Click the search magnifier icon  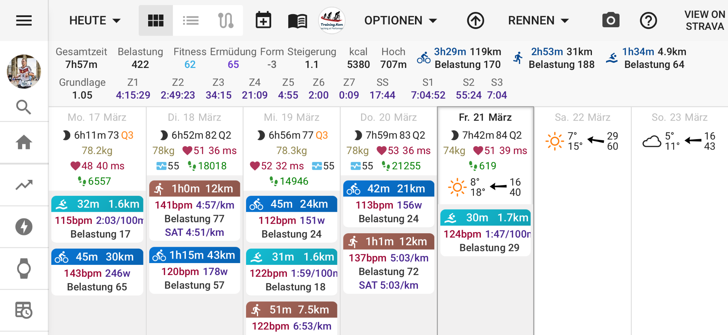pos(24,107)
